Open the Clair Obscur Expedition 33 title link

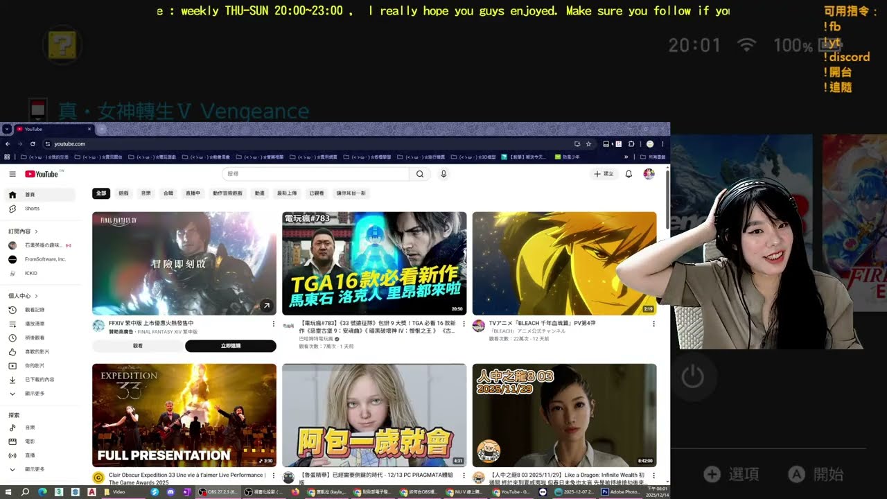click(x=187, y=478)
